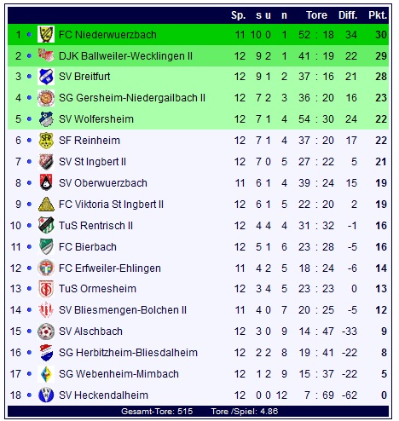The width and height of the screenshot is (399, 421).
Task: Click the SV Heckendalheim blue crest
Action: point(46,395)
